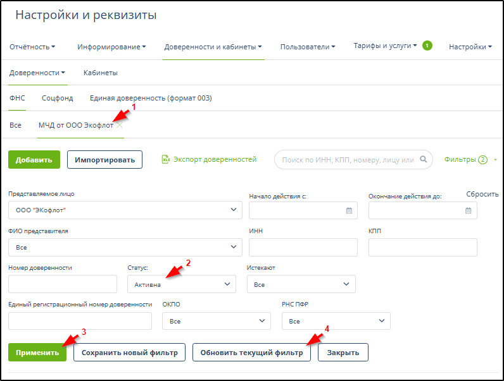Click the ИНН input field
Screen dimensions: 504x381
pyautogui.click(x=303, y=248)
